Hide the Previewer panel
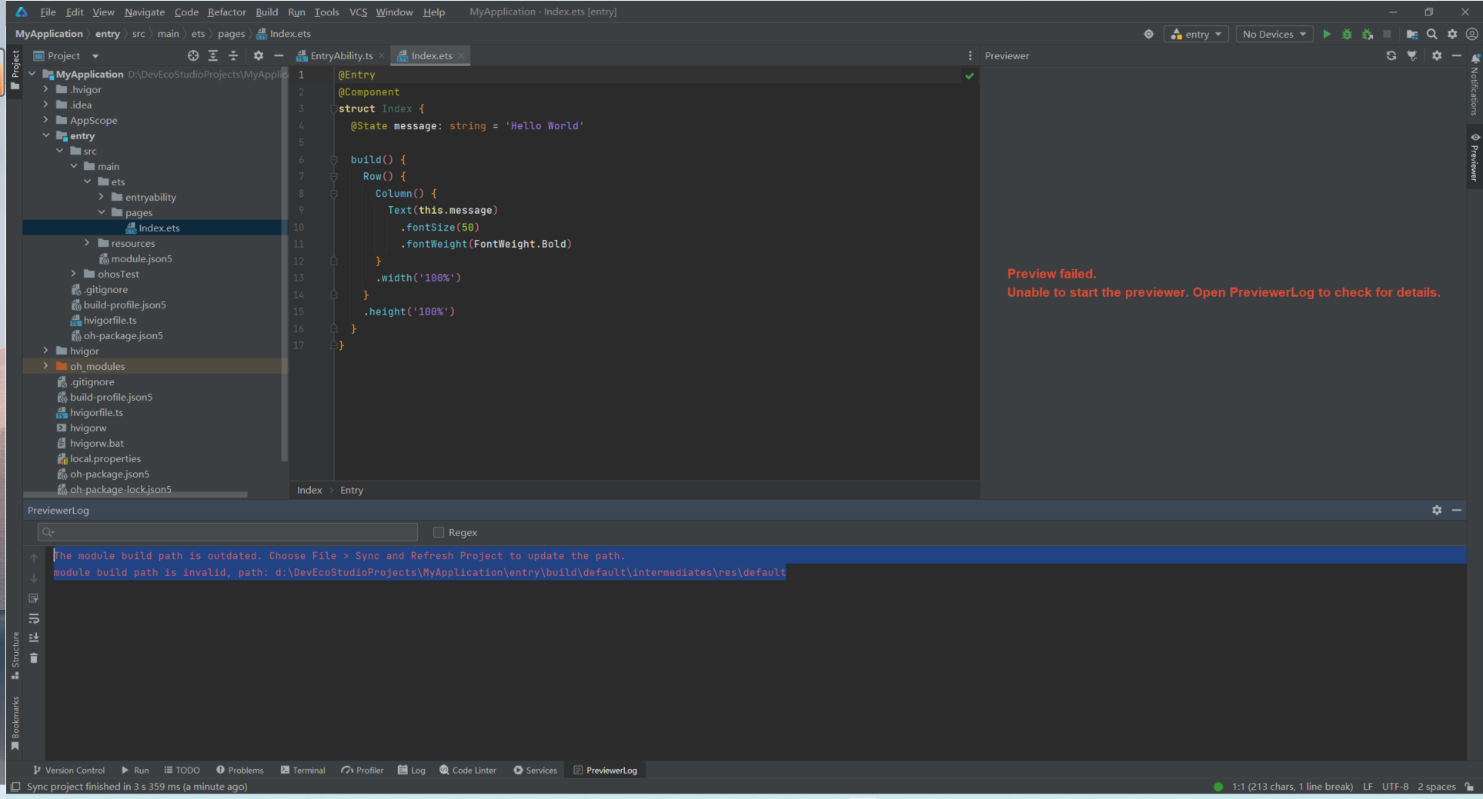Viewport: 1483px width, 799px height. [1456, 55]
